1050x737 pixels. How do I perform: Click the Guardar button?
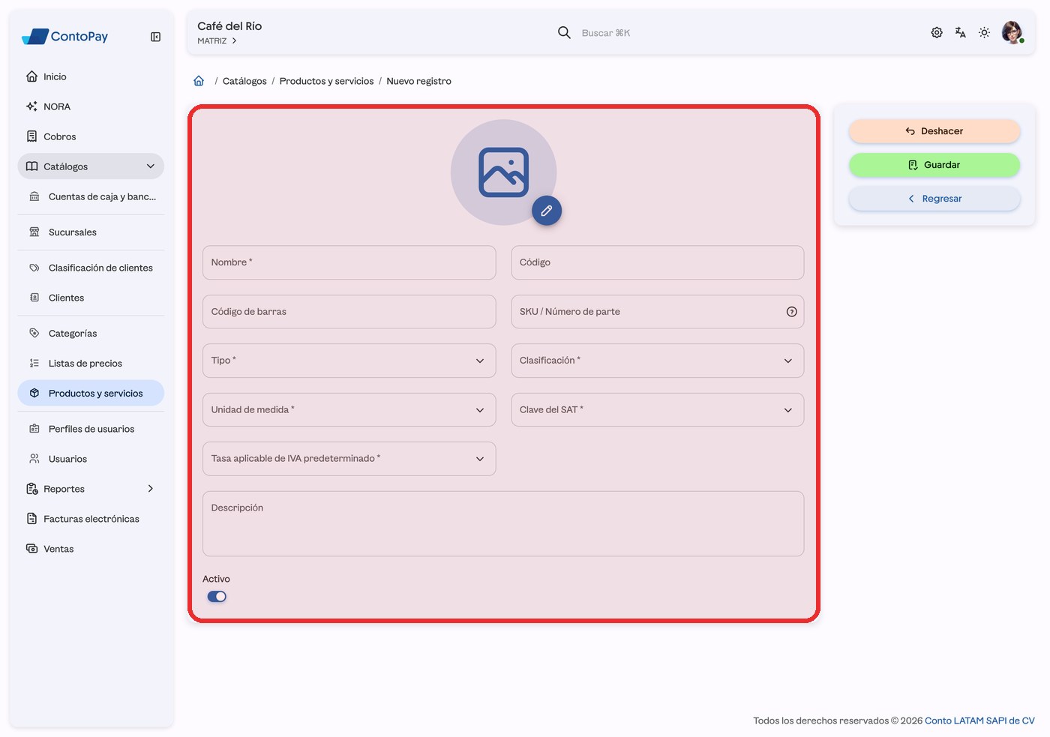(x=934, y=165)
